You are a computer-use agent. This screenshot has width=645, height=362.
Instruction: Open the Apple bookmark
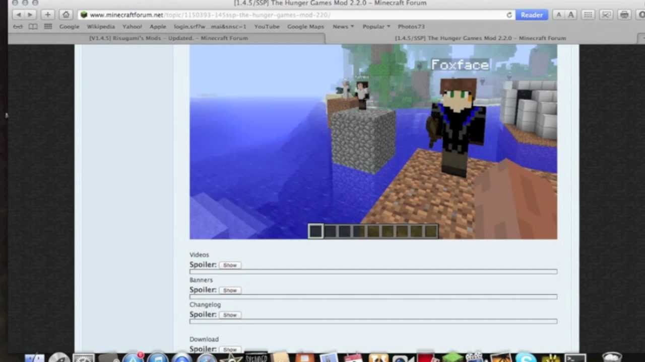pos(158,27)
